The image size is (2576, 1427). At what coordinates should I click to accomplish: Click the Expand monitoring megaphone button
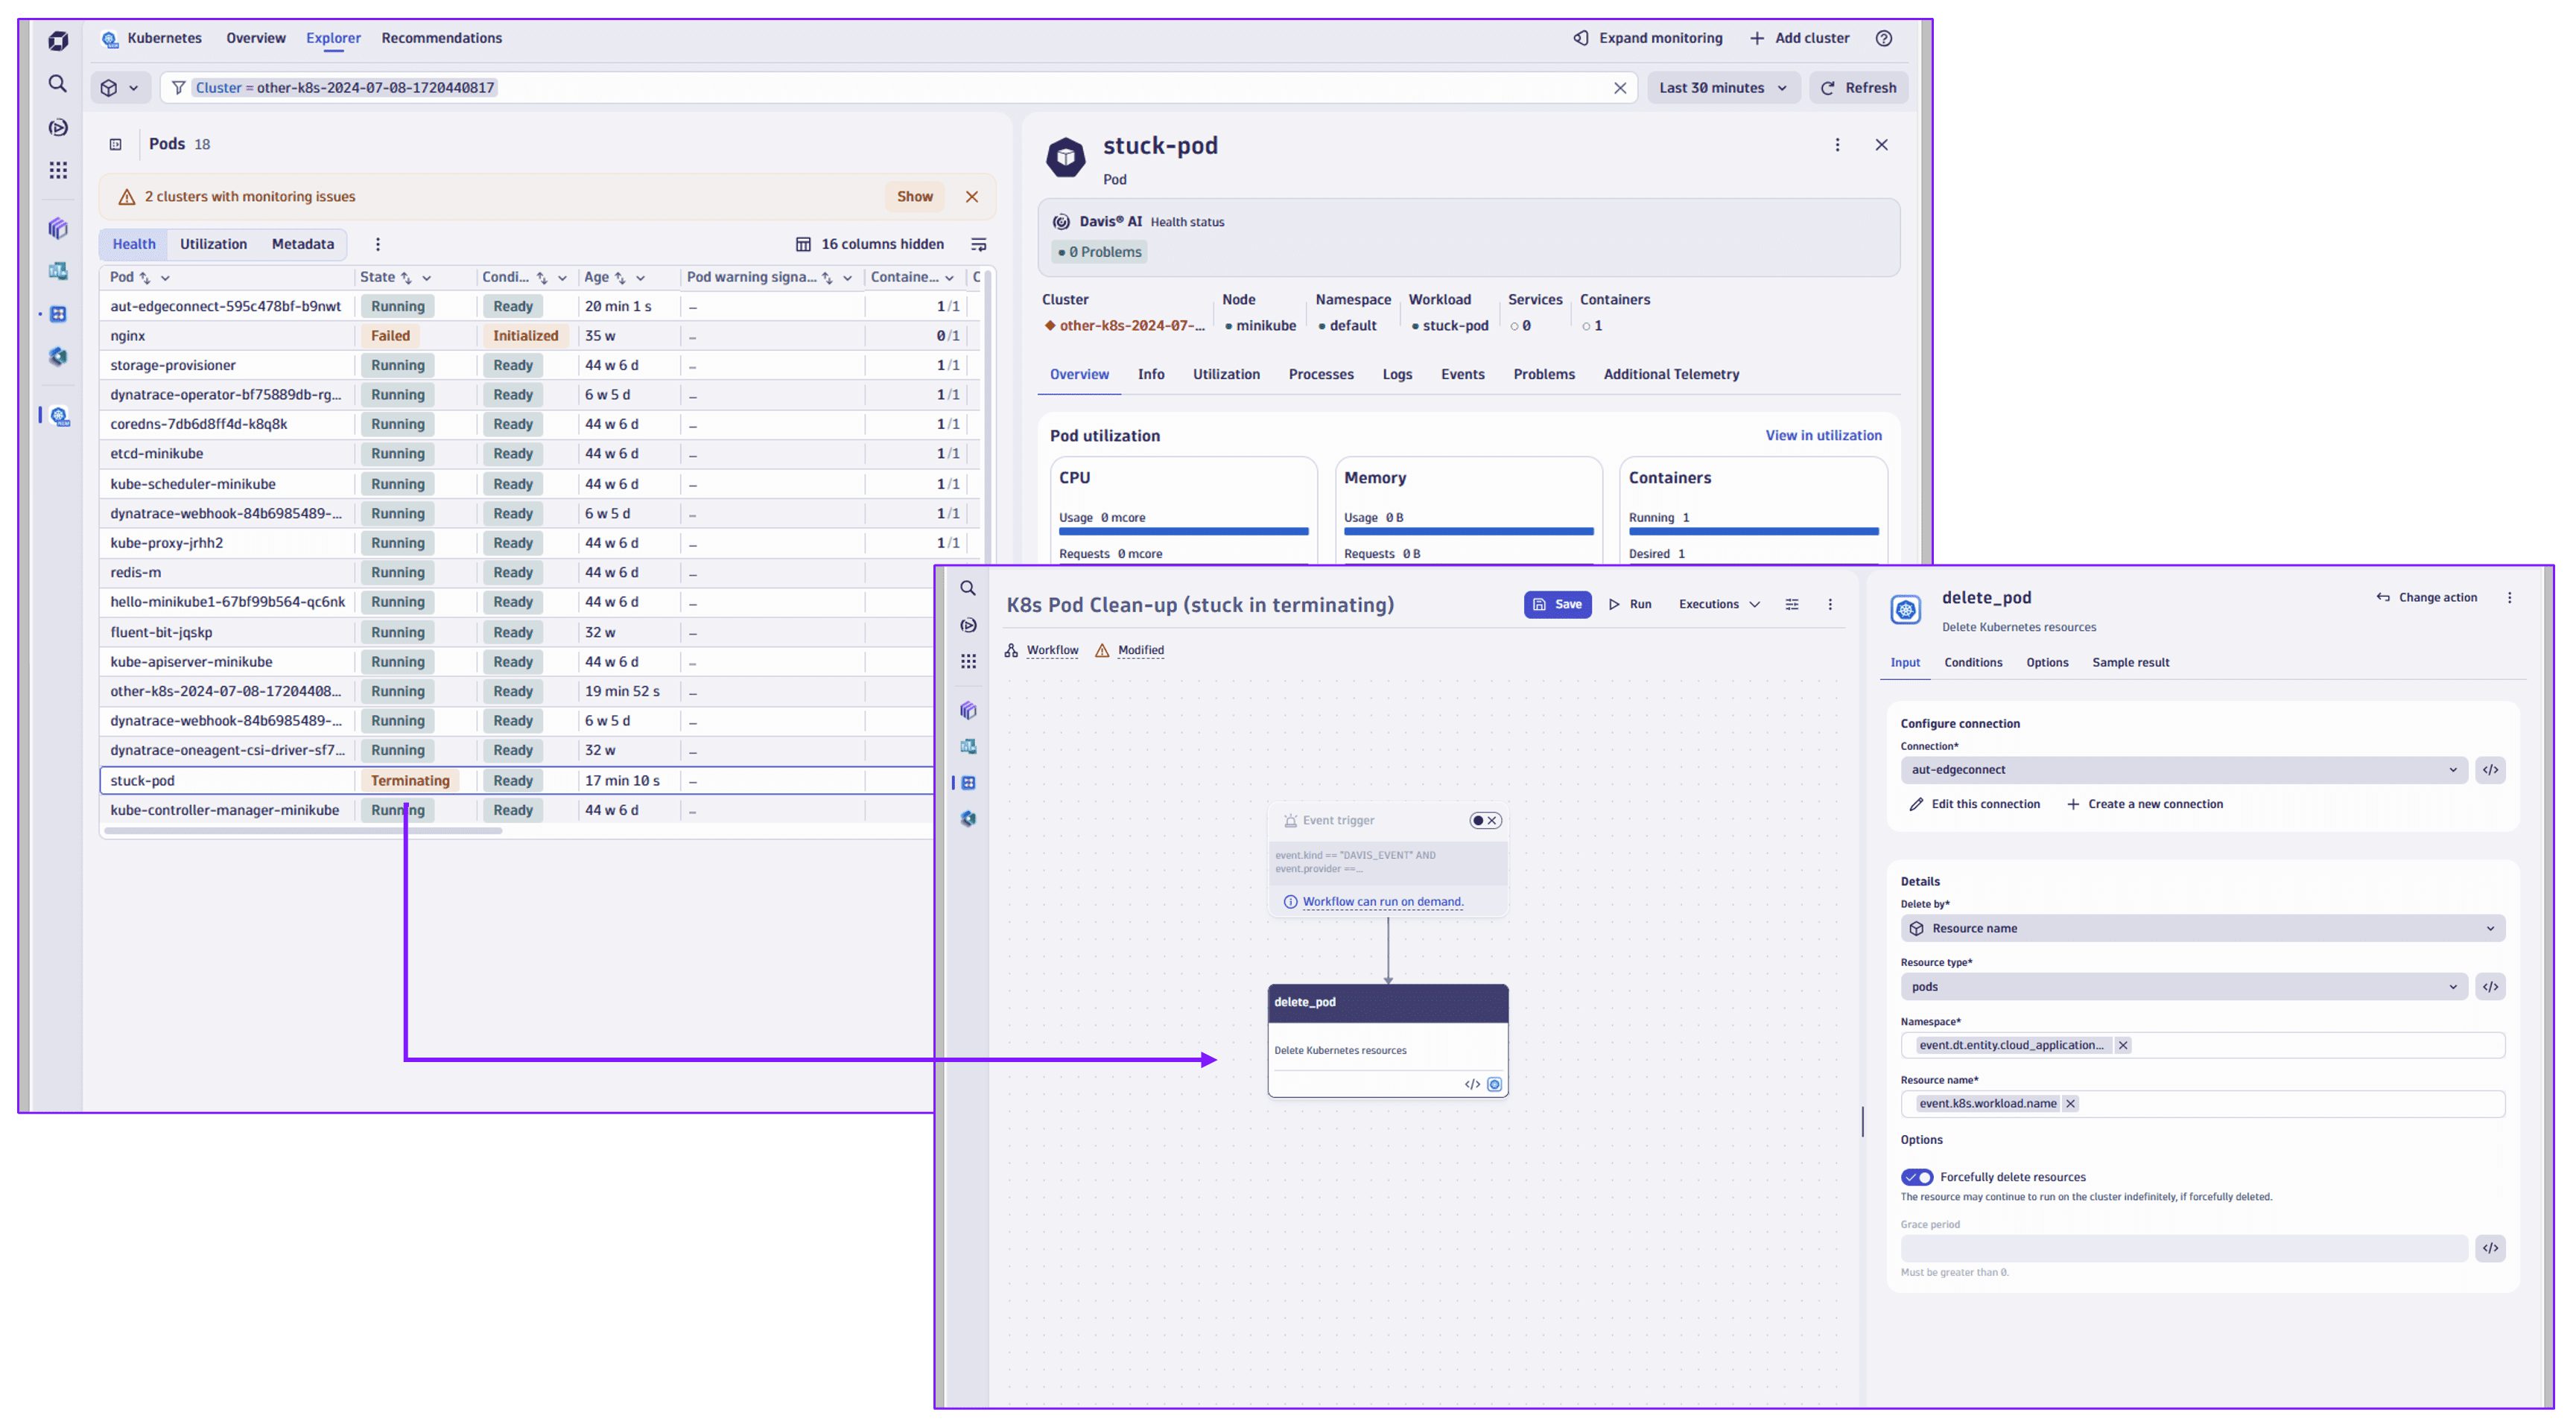[1648, 38]
